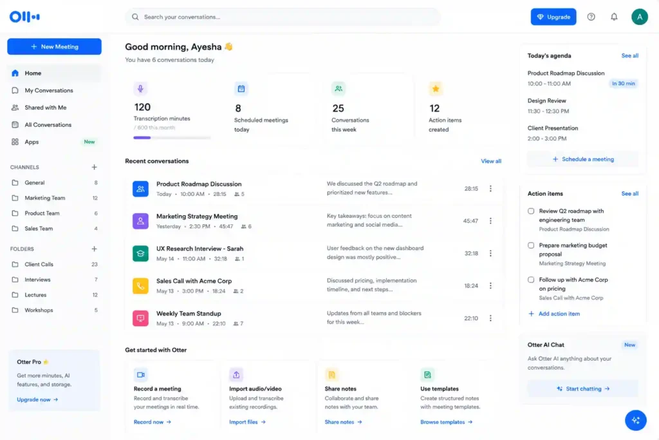
Task: Add a new folder with the plus icon
Action: click(x=94, y=249)
